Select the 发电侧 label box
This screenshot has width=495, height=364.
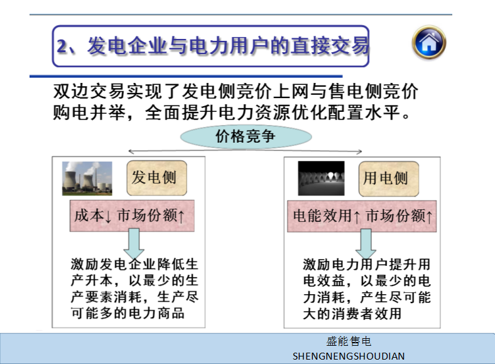(157, 178)
